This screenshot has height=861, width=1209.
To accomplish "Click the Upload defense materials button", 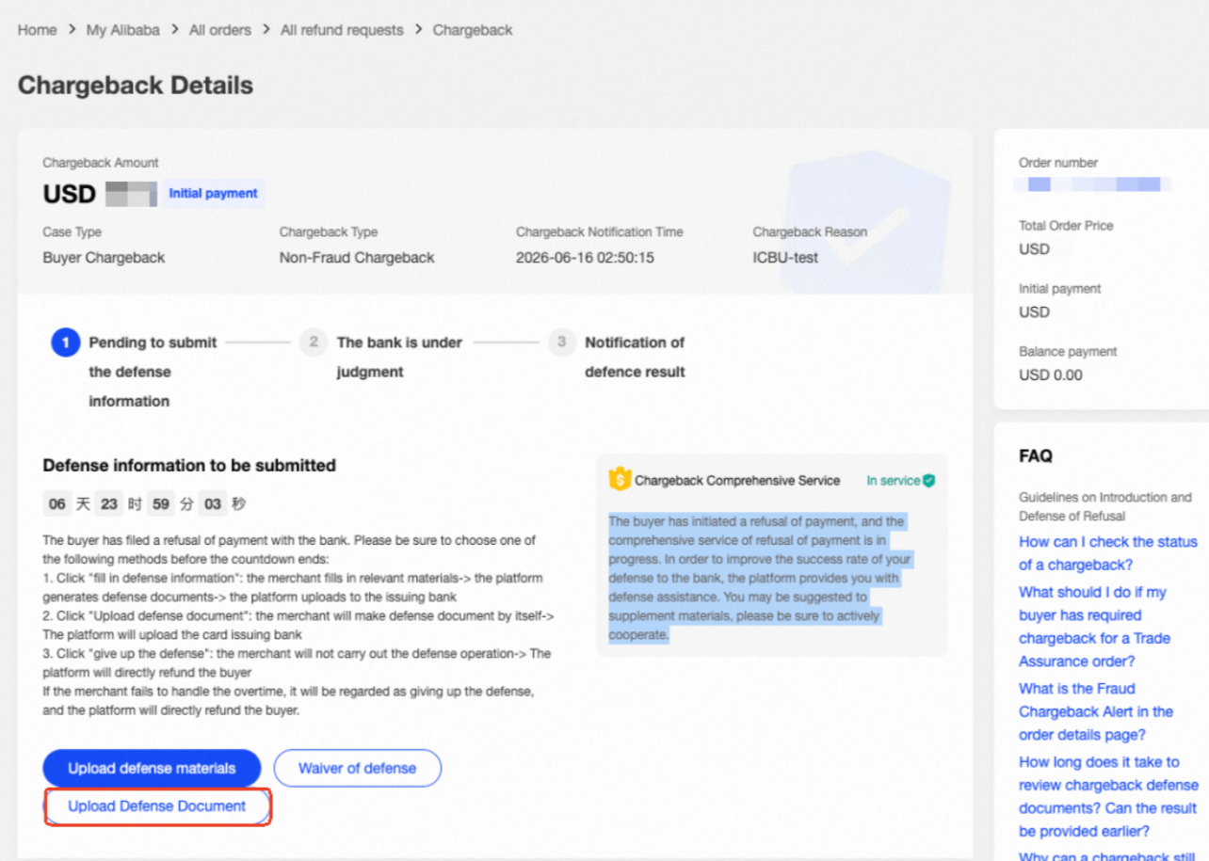I will (x=152, y=768).
